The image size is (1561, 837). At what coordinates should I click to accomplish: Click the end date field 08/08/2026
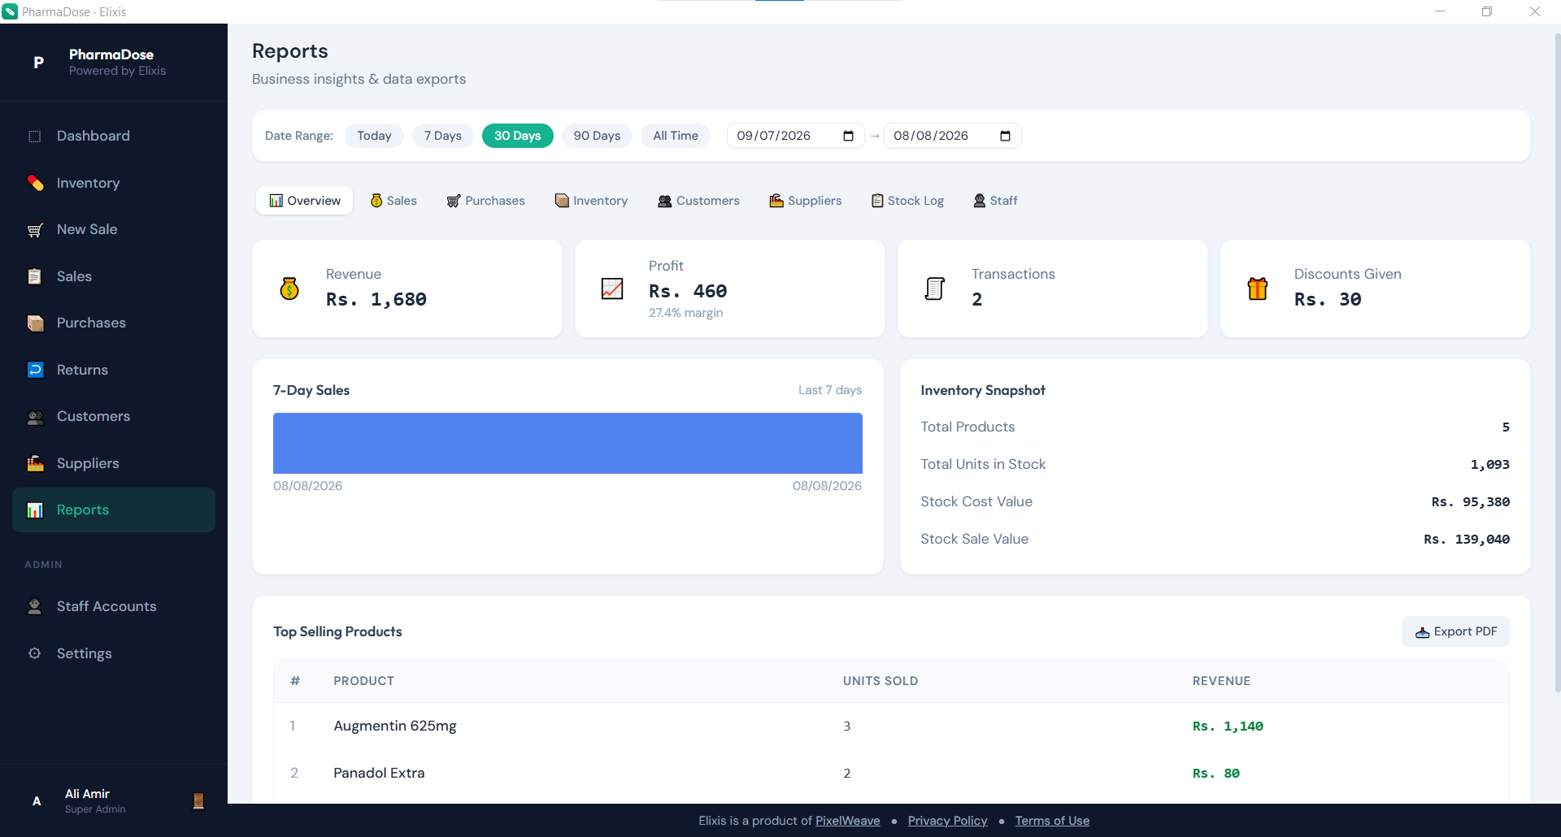[x=952, y=136]
